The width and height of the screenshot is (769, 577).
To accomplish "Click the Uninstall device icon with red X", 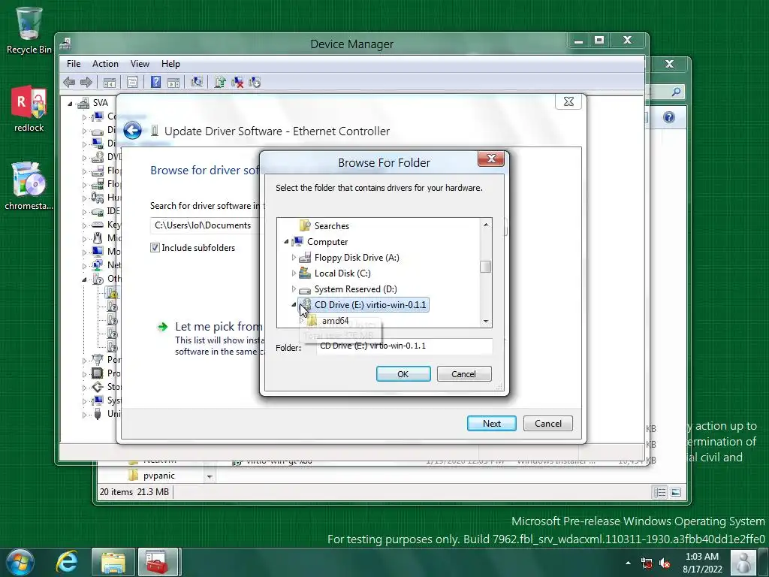I will point(237,83).
